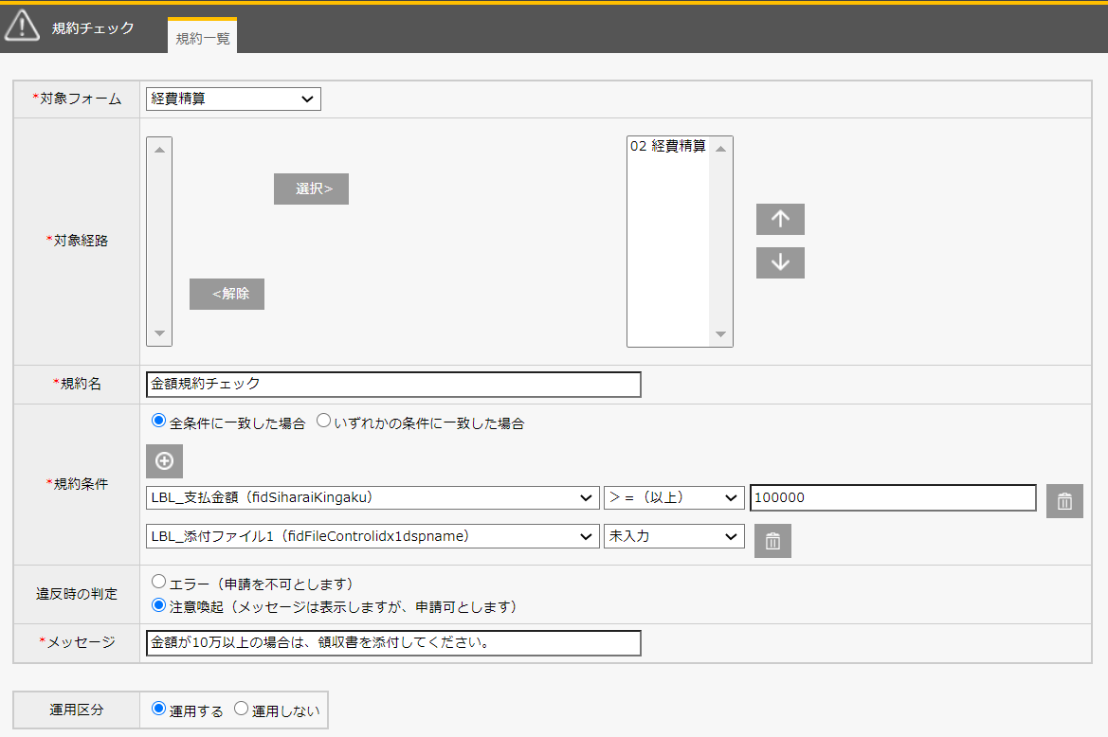Click the <解除 button
The height and width of the screenshot is (737, 1108).
(227, 294)
